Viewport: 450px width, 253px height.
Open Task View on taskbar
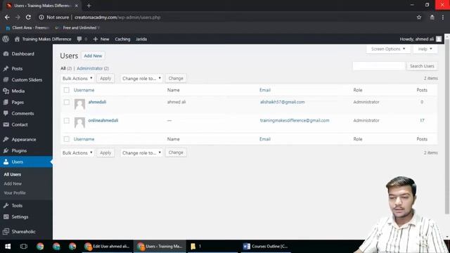23,247
